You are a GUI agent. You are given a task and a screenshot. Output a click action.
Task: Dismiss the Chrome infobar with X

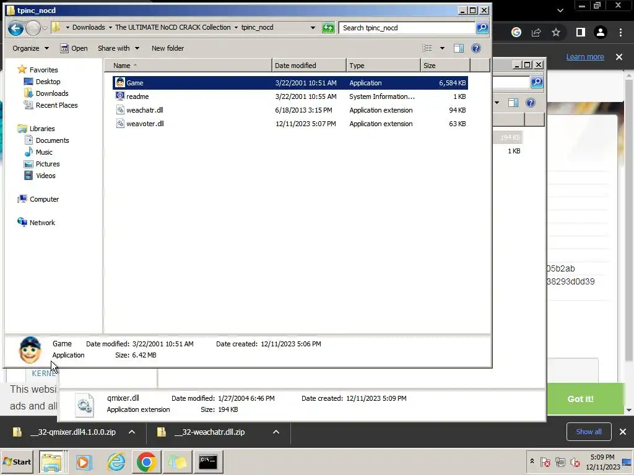coord(619,57)
